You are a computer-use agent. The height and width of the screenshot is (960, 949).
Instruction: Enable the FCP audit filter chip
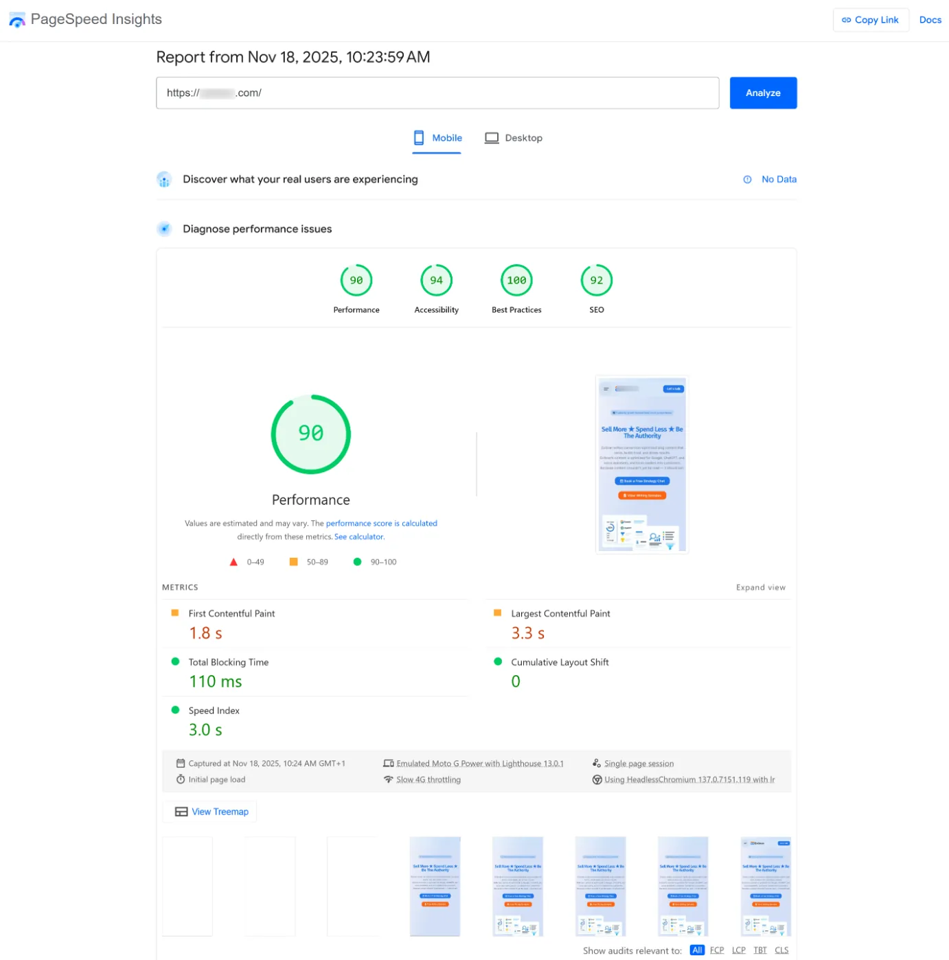pos(717,950)
